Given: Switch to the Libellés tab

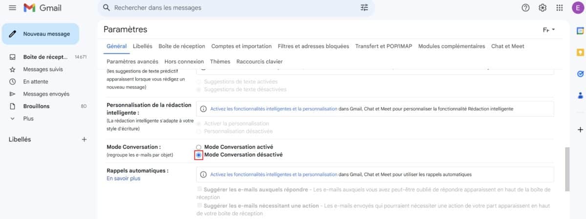Looking at the screenshot, I should [143, 46].
